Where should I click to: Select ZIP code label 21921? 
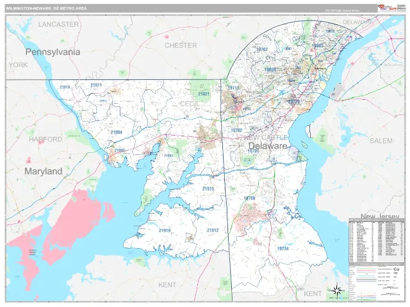[204, 94]
